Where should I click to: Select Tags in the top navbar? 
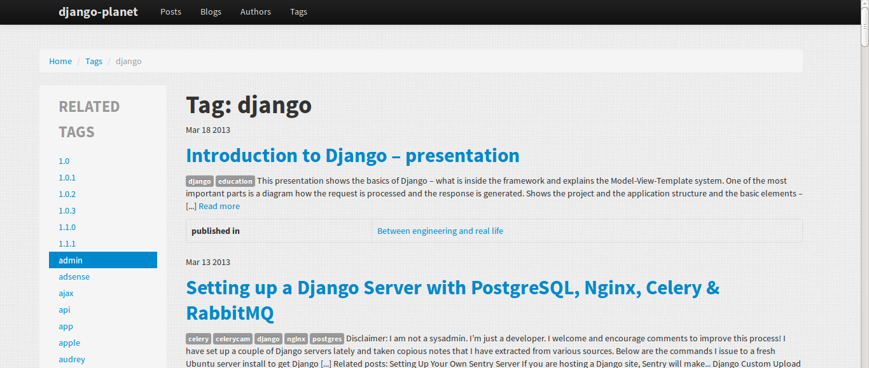(x=298, y=11)
